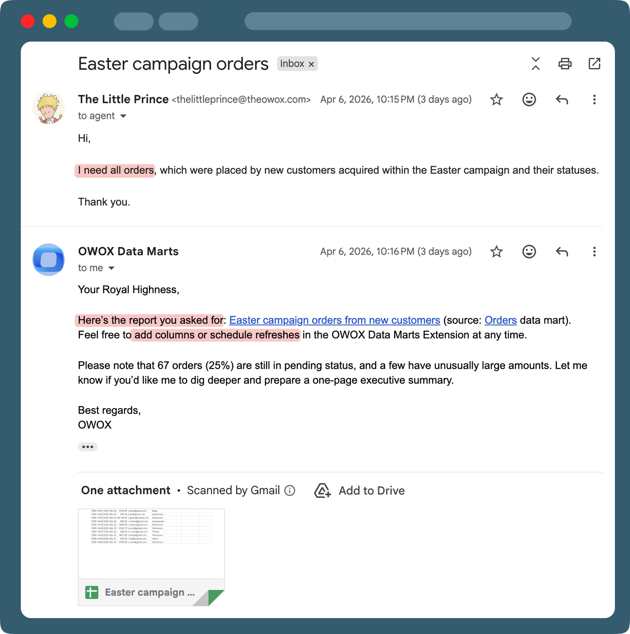Open the 'Easter campaign orders from new customers' link
This screenshot has width=630, height=634.
pos(335,320)
